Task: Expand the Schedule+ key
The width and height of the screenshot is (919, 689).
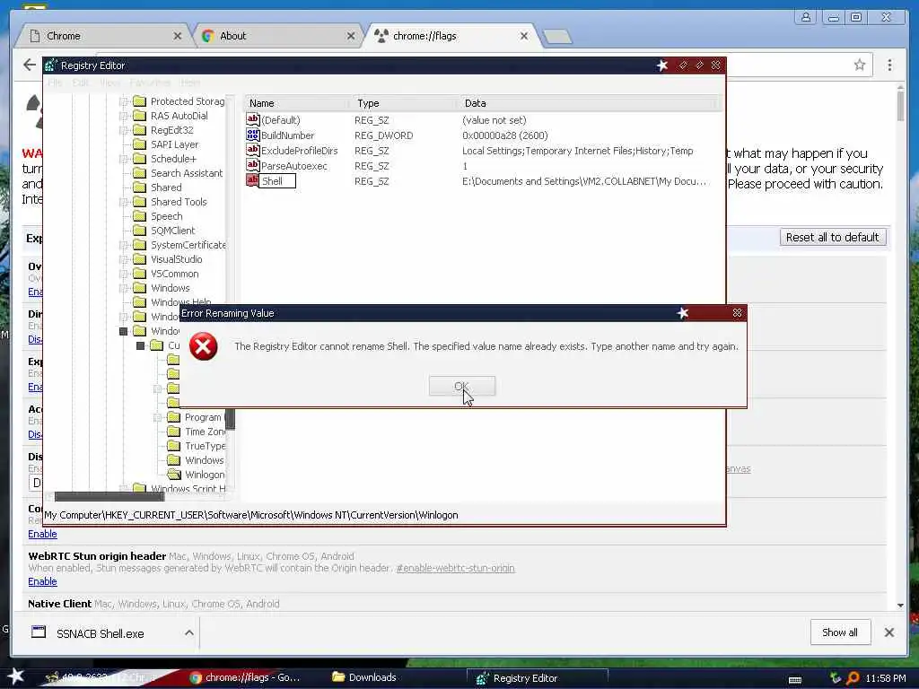Action: pyautogui.click(x=124, y=159)
